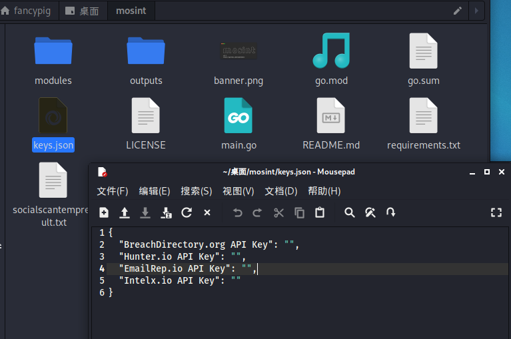Click the opening brace on line 1
This screenshot has width=511, height=339.
[111, 232]
